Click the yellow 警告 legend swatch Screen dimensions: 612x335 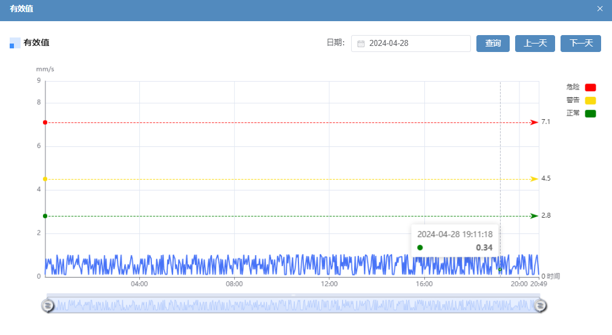point(590,100)
